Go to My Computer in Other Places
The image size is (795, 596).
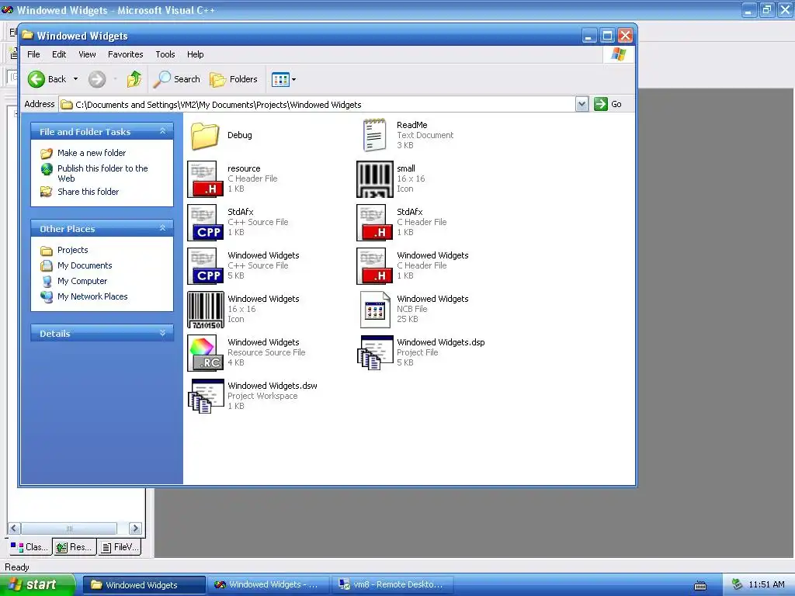click(x=82, y=281)
